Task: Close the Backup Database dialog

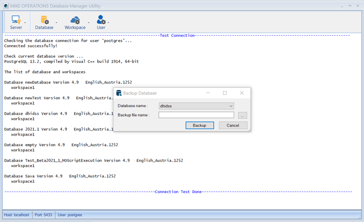Action: (242, 93)
